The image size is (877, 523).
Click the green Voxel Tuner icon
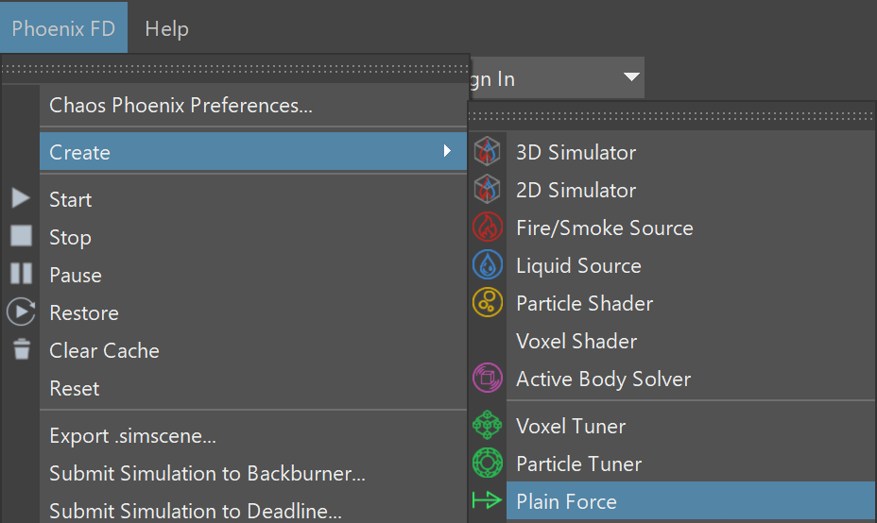coord(487,425)
